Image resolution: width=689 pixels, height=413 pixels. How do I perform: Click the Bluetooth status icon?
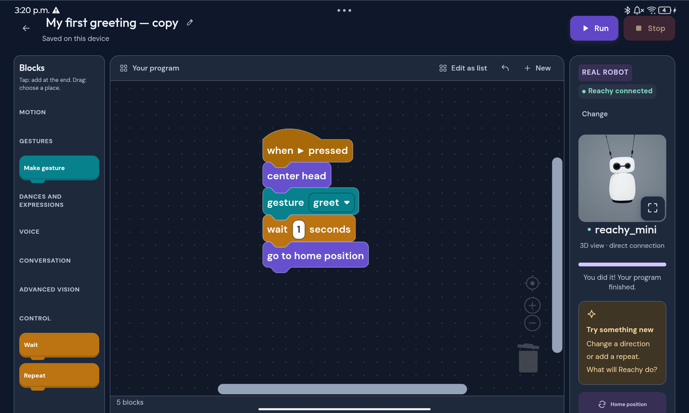point(627,10)
